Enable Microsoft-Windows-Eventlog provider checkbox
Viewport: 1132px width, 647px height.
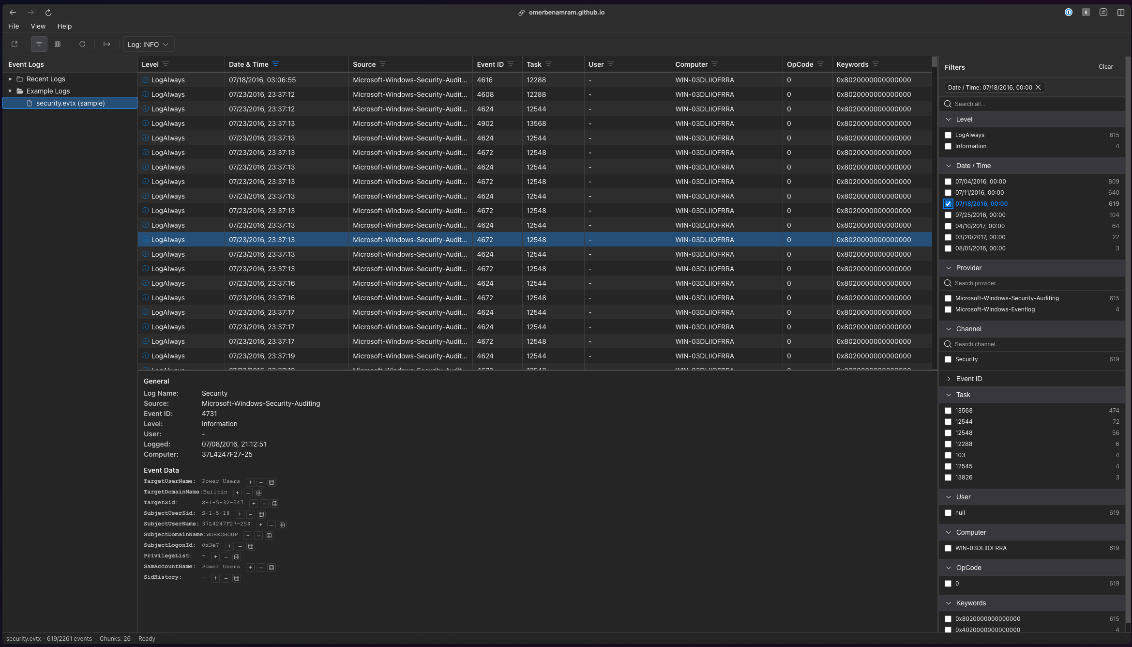(948, 309)
